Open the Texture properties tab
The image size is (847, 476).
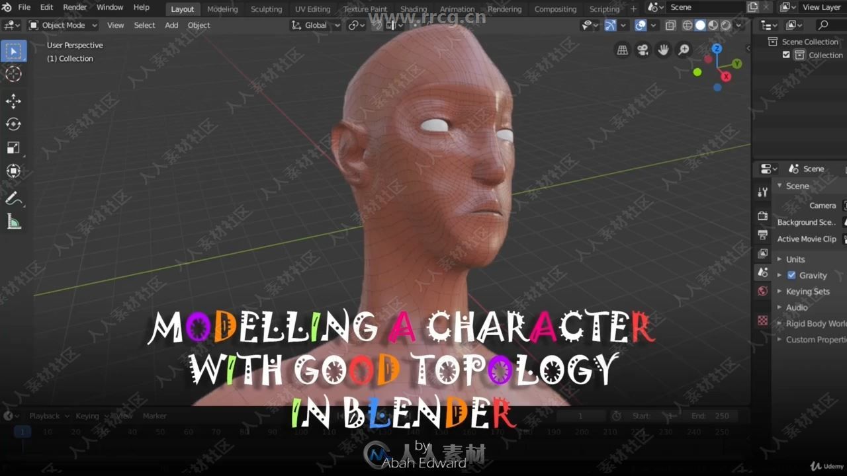[762, 320]
